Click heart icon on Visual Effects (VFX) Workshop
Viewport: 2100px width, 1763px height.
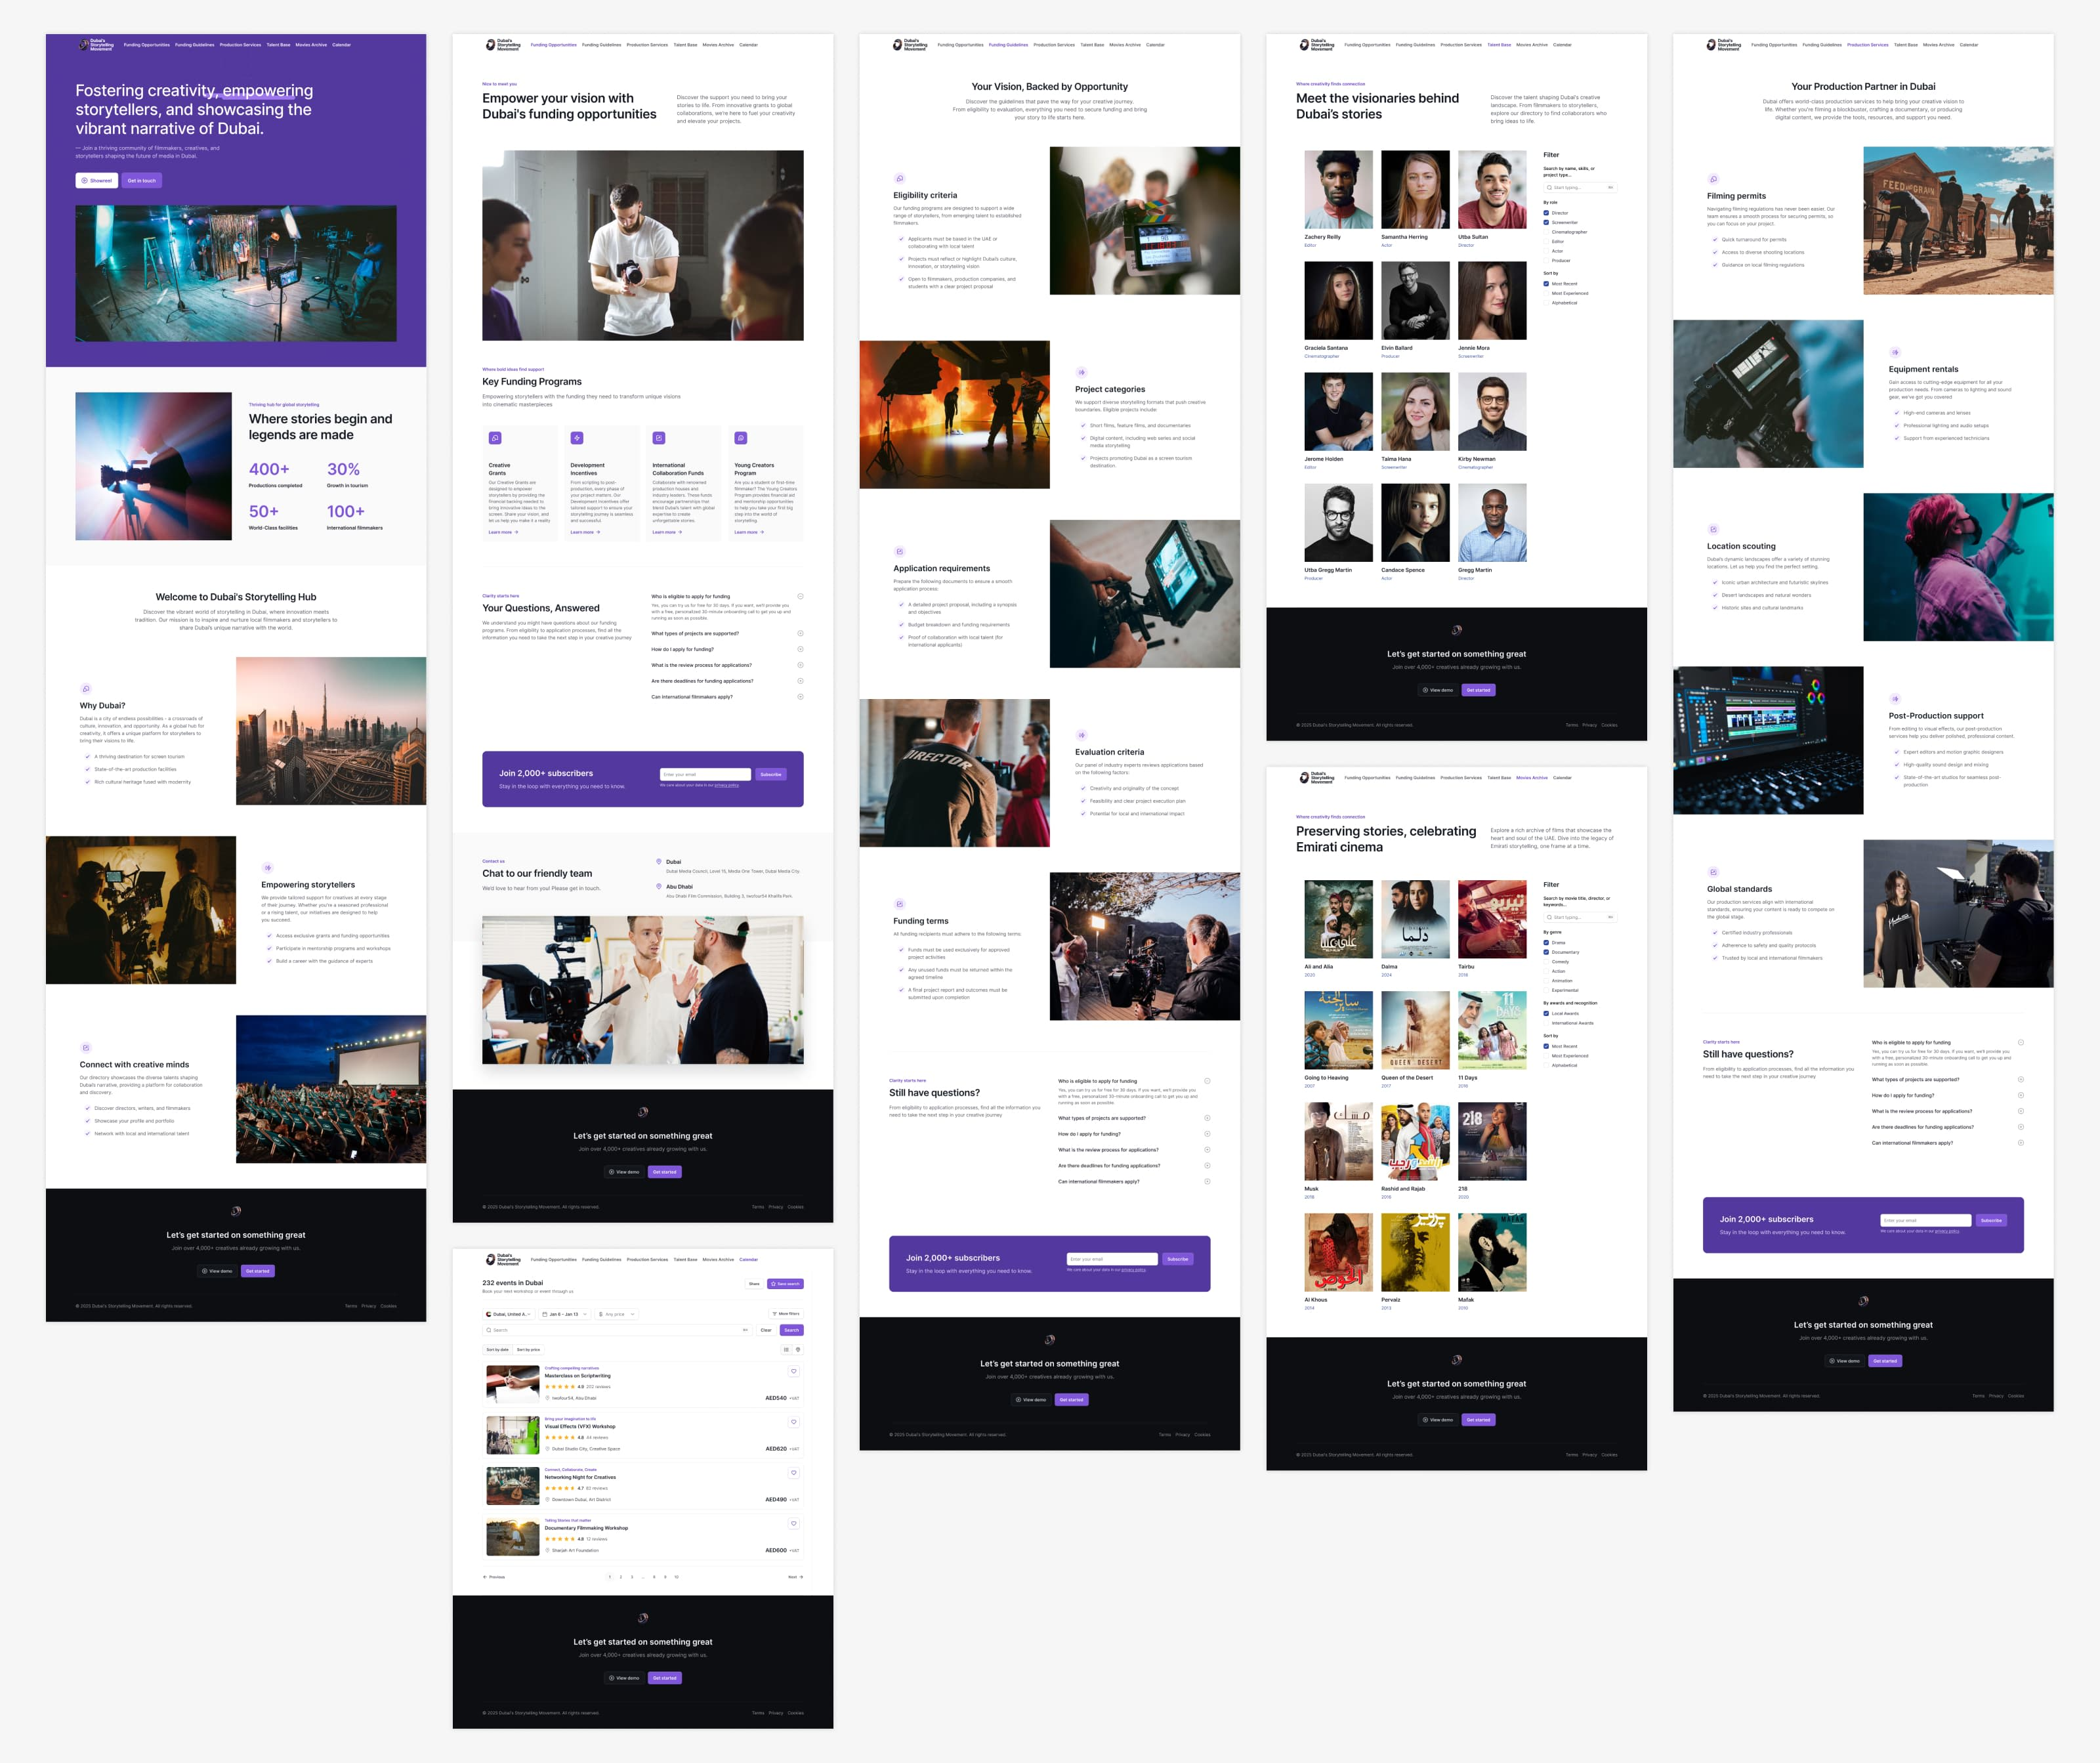794,1422
